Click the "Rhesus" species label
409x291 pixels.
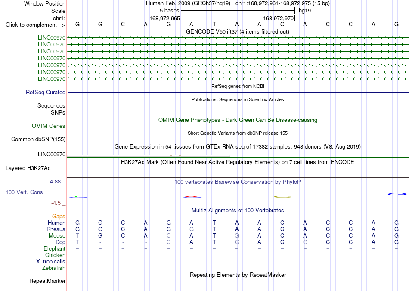click(x=56, y=229)
